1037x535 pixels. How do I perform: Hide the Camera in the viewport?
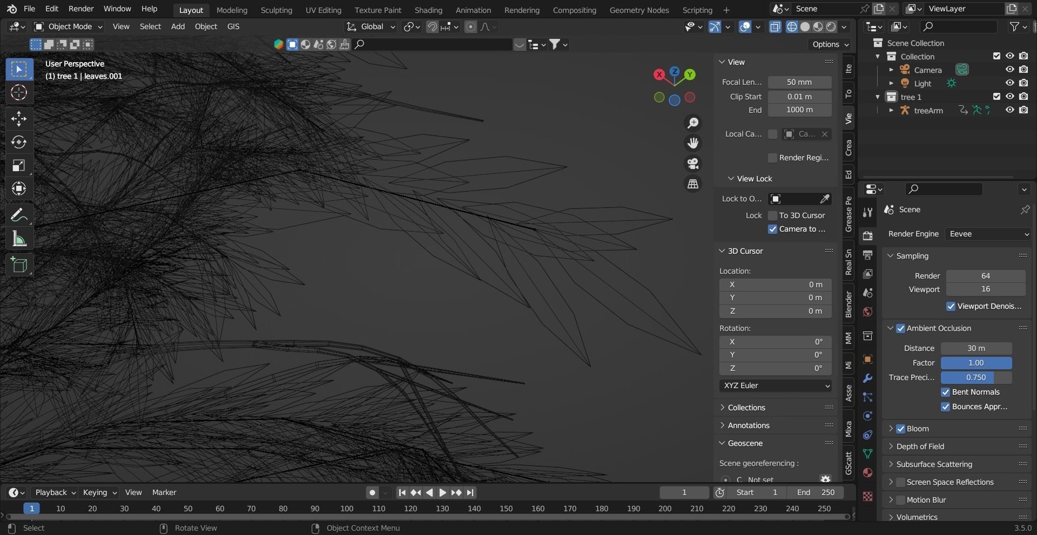click(1009, 70)
